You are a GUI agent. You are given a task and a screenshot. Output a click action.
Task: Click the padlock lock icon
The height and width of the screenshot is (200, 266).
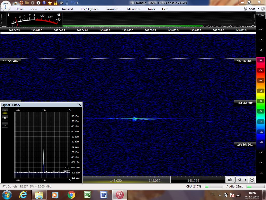tap(56, 3)
